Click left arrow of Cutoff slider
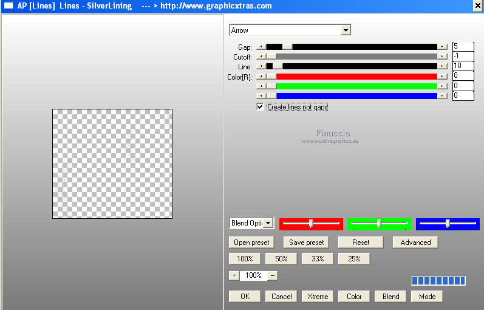This screenshot has height=310, width=484. tap(261, 57)
